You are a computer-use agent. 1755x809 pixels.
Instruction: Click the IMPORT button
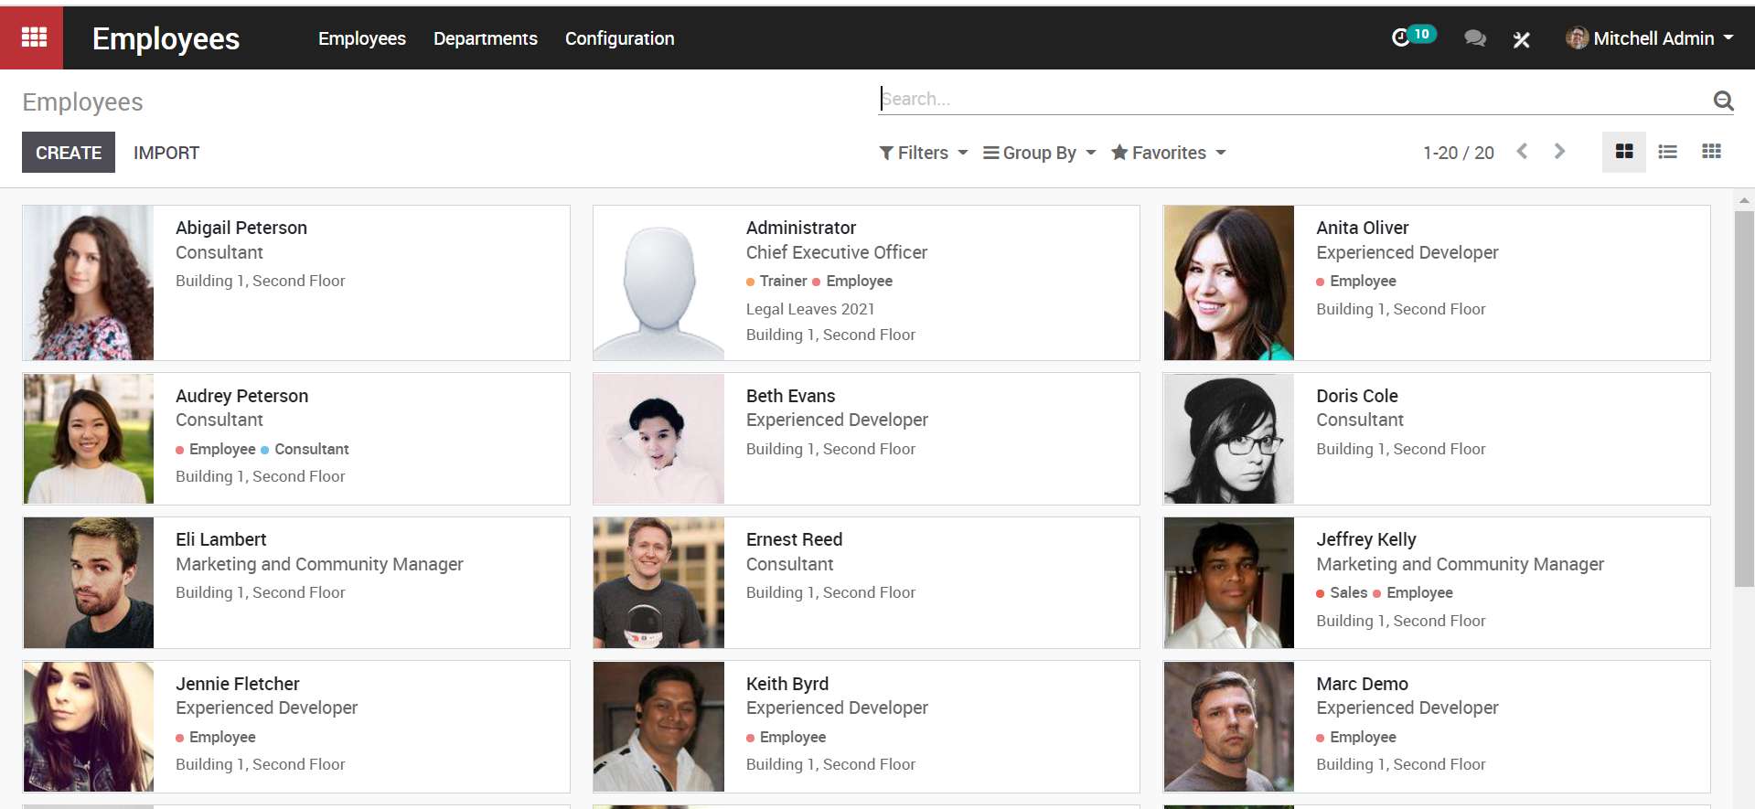166,153
